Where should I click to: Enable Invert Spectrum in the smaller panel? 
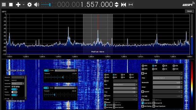point(114,107)
